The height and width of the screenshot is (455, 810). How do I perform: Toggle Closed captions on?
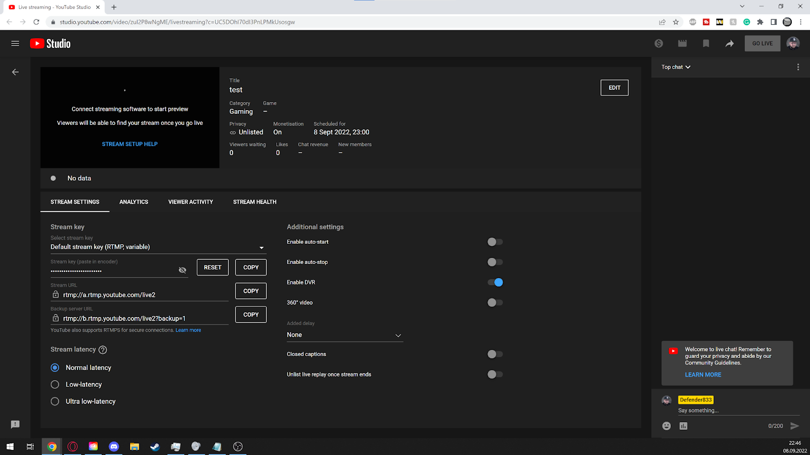(495, 354)
